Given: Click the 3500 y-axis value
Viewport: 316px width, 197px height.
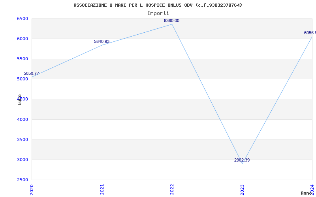Looking at the screenshot, I should (x=22, y=140).
